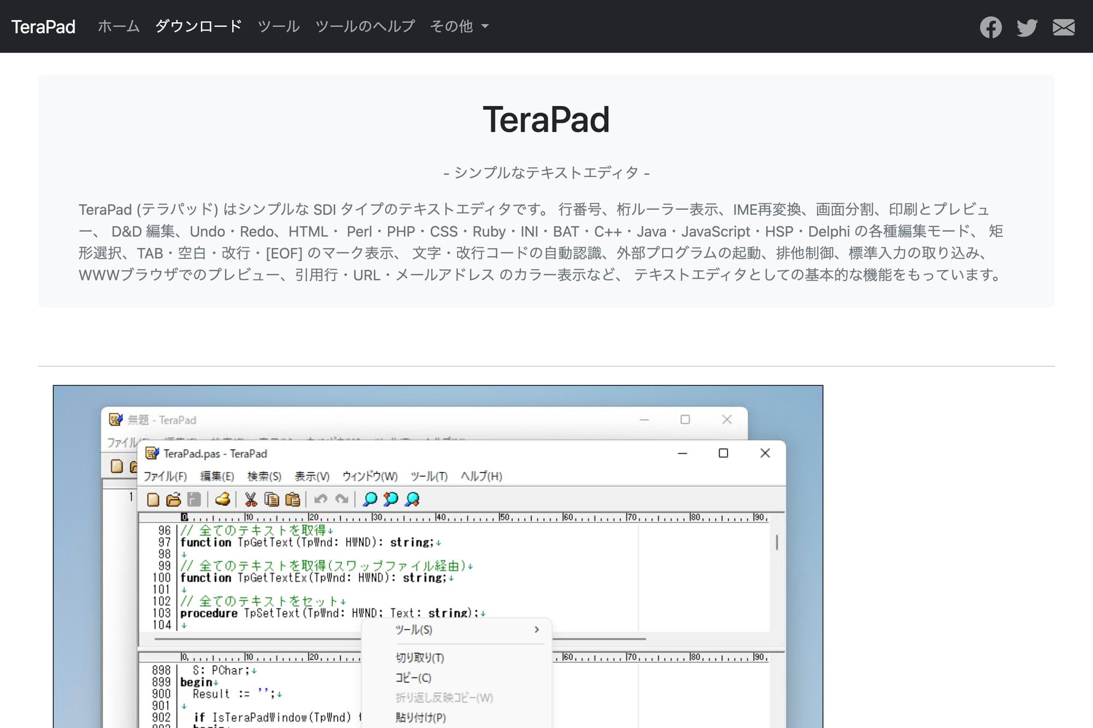Screen dimensions: 1093x728
Task: Click the Redo arrow icon in TeraPad.pas toolbar
Action: (x=342, y=499)
